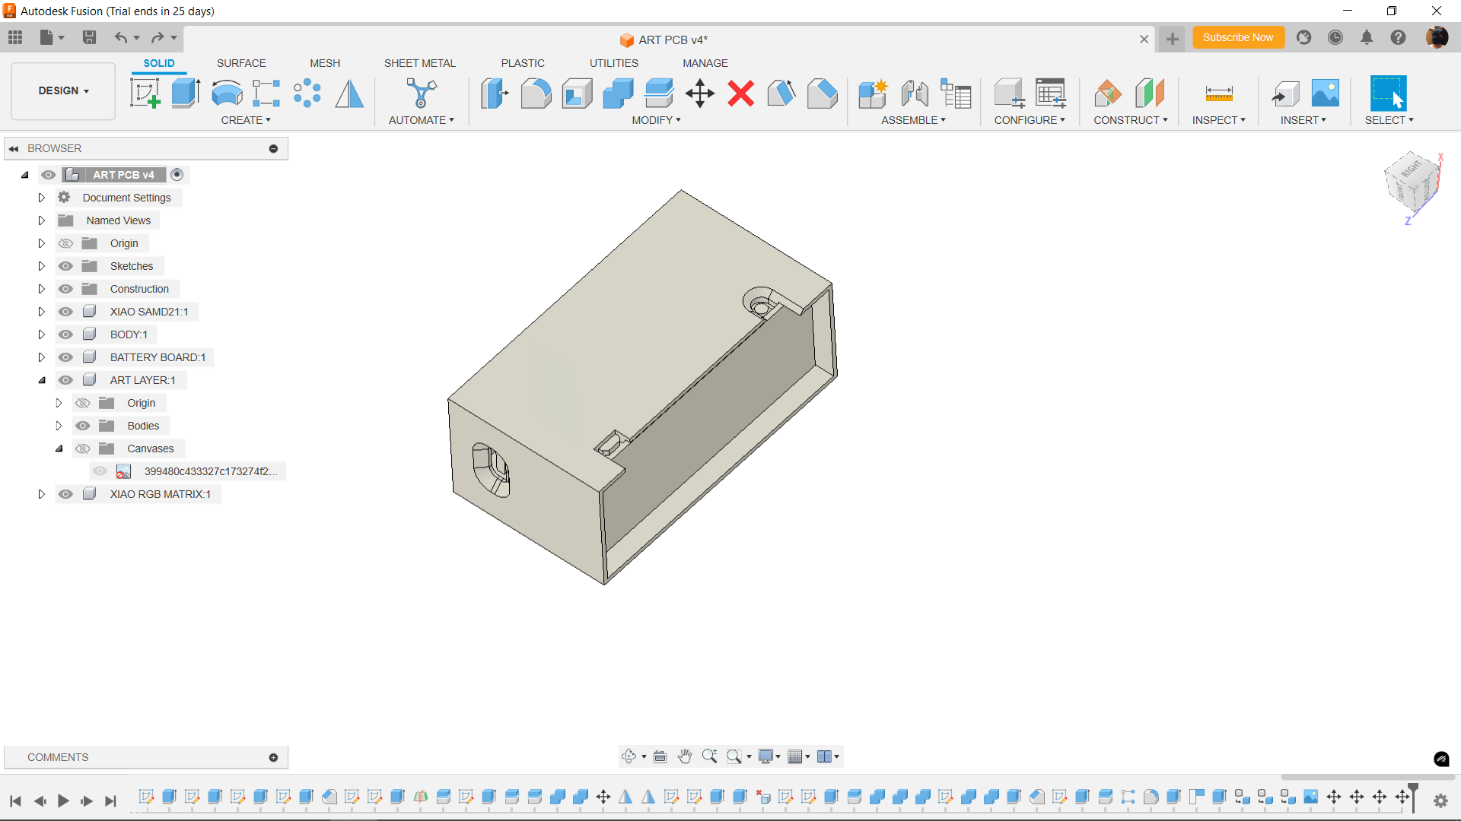Switch to the MESH tab
Screen dimensions: 1461x821
(325, 63)
